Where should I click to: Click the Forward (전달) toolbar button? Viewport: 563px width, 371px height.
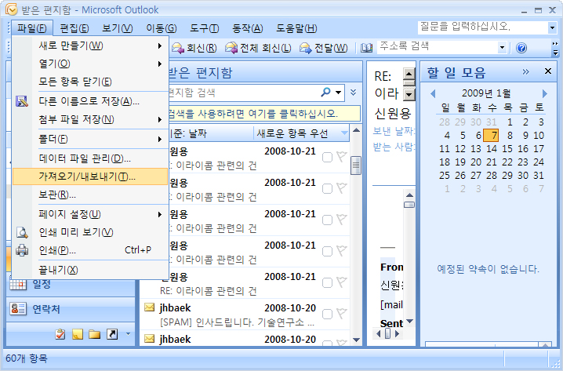coord(324,48)
